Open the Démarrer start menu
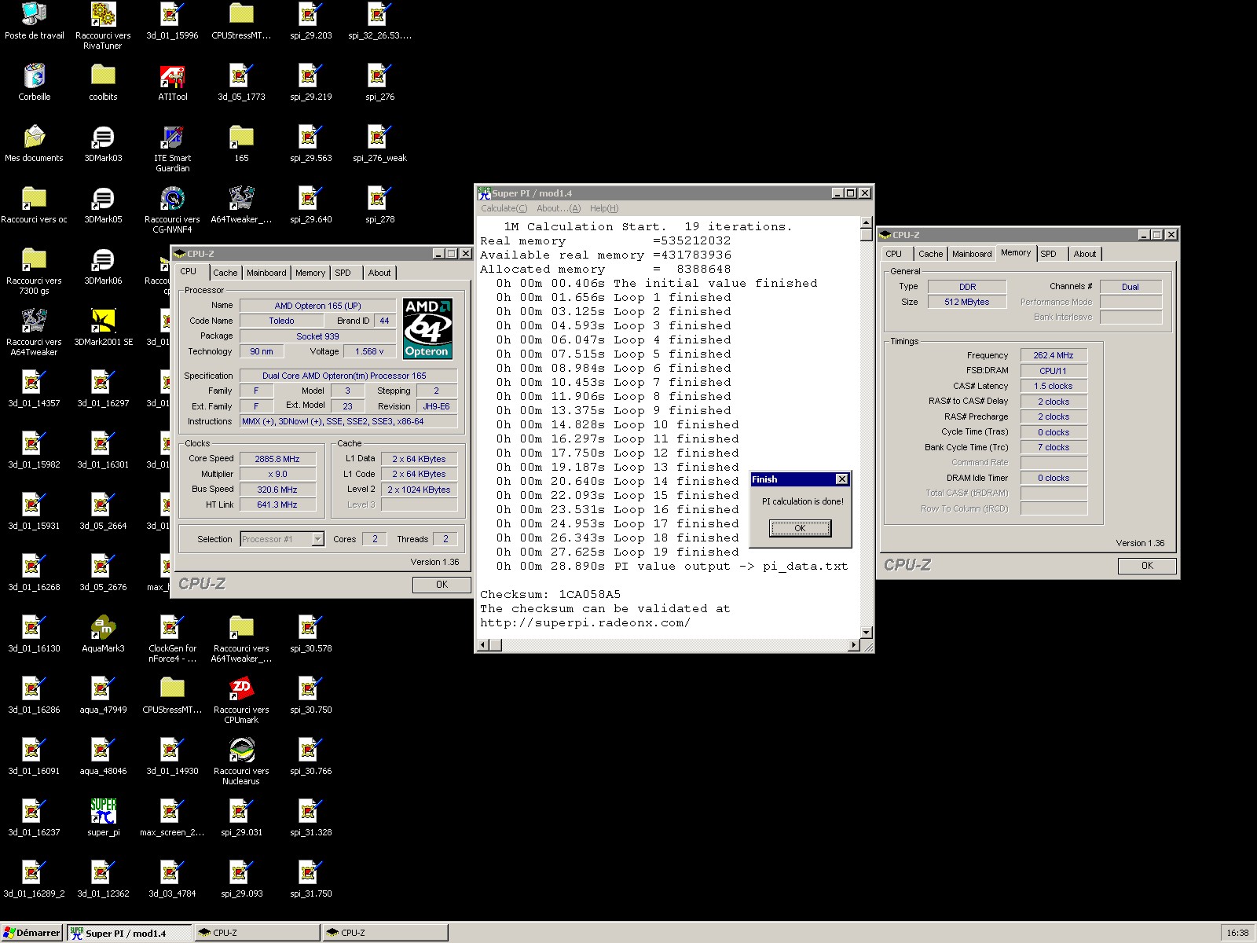1257x943 pixels. [32, 933]
